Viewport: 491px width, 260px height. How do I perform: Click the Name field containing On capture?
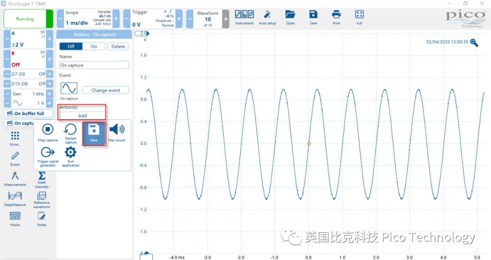94,65
